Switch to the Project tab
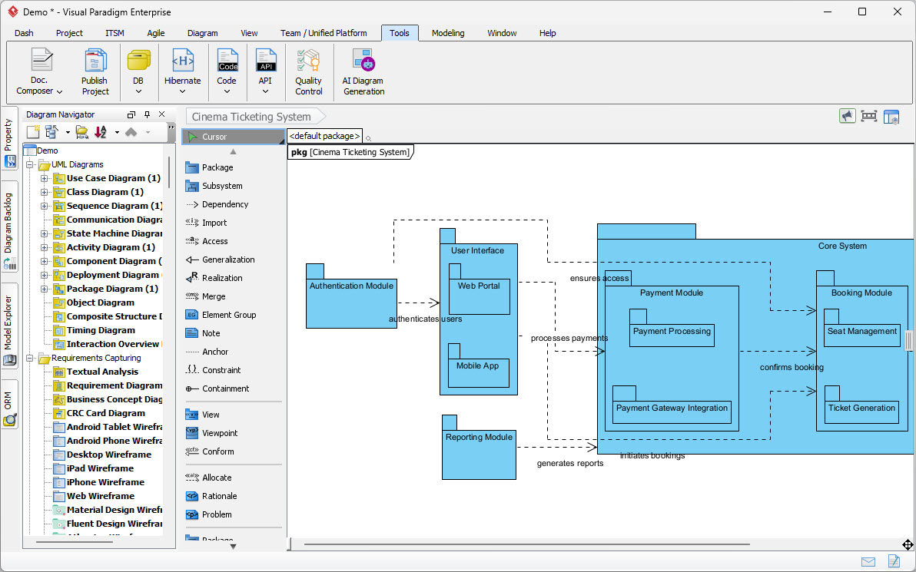Viewport: 916px width, 572px height. [x=69, y=33]
